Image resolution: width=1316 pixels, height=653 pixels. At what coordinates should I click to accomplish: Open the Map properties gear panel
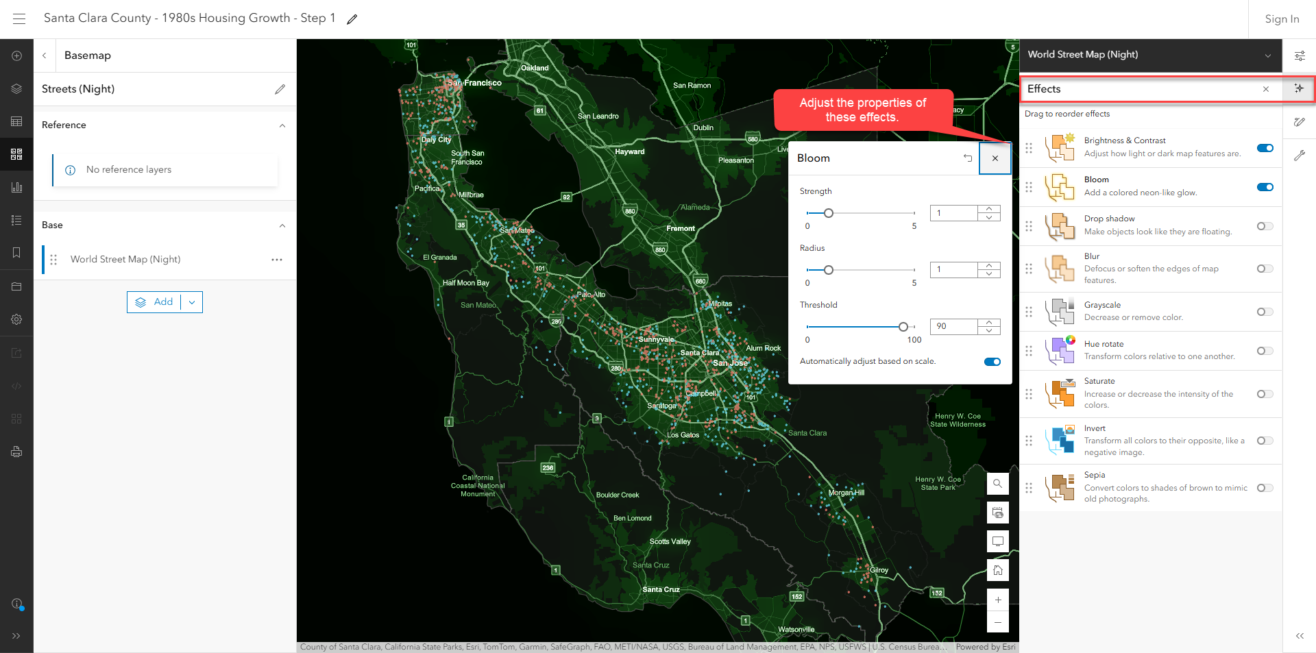[x=16, y=319]
